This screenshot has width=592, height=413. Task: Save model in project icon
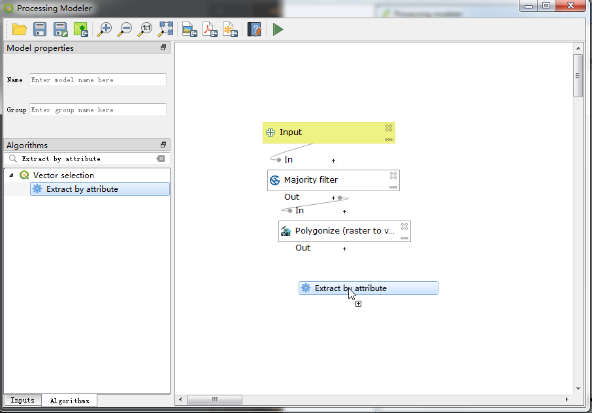point(81,29)
